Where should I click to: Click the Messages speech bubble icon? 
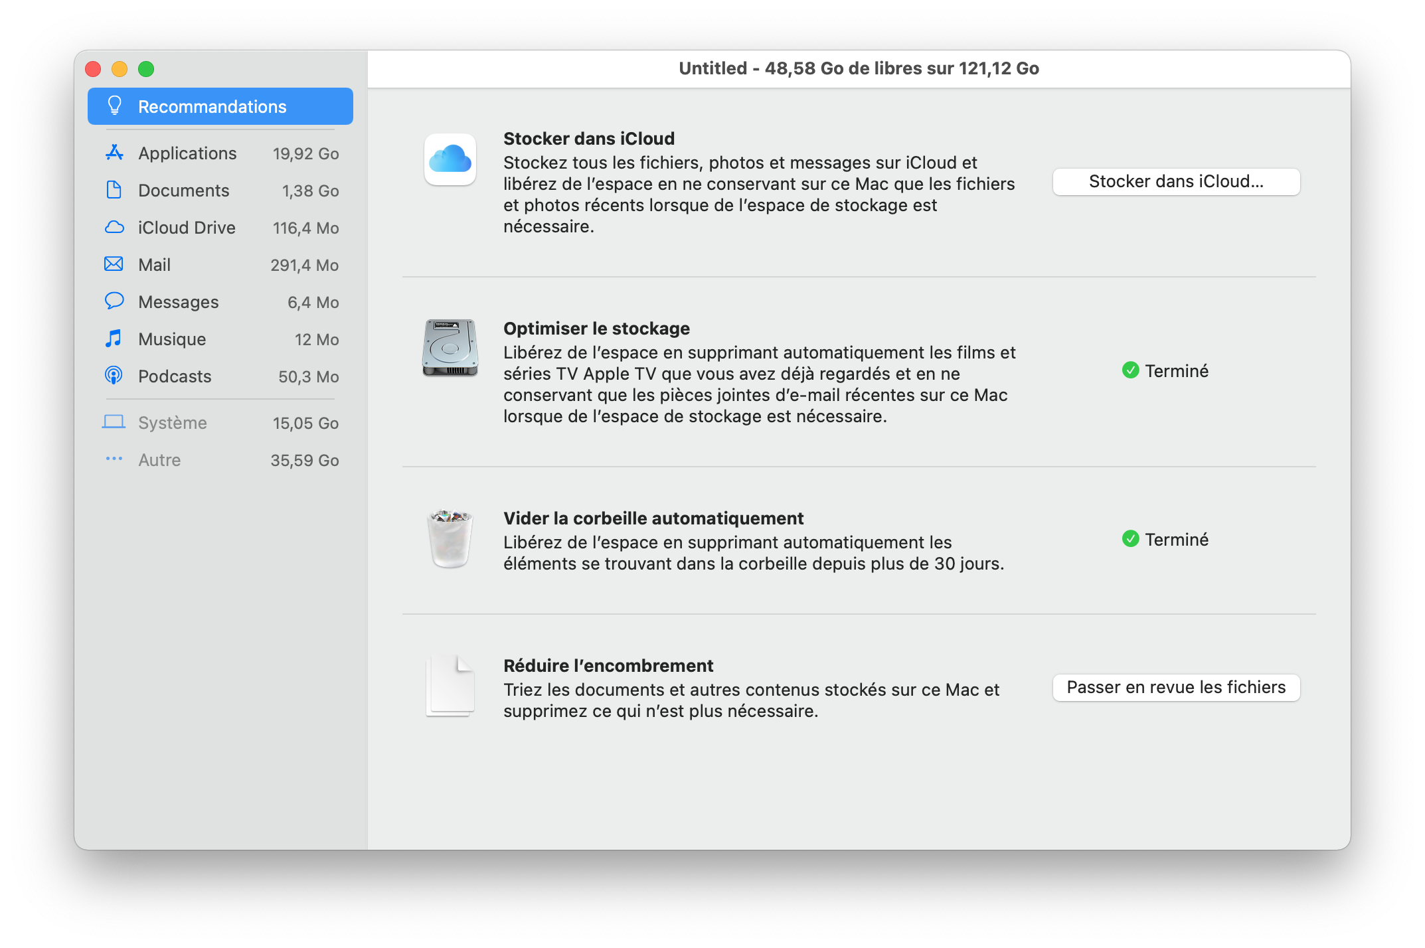point(114,301)
